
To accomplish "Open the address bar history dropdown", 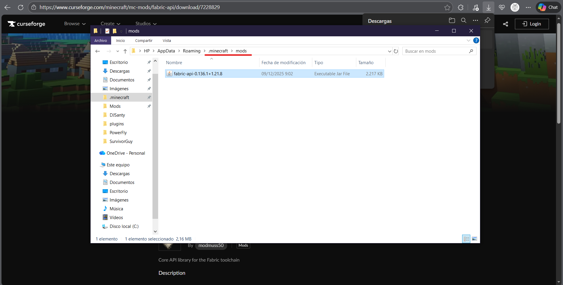I will tap(389, 51).
